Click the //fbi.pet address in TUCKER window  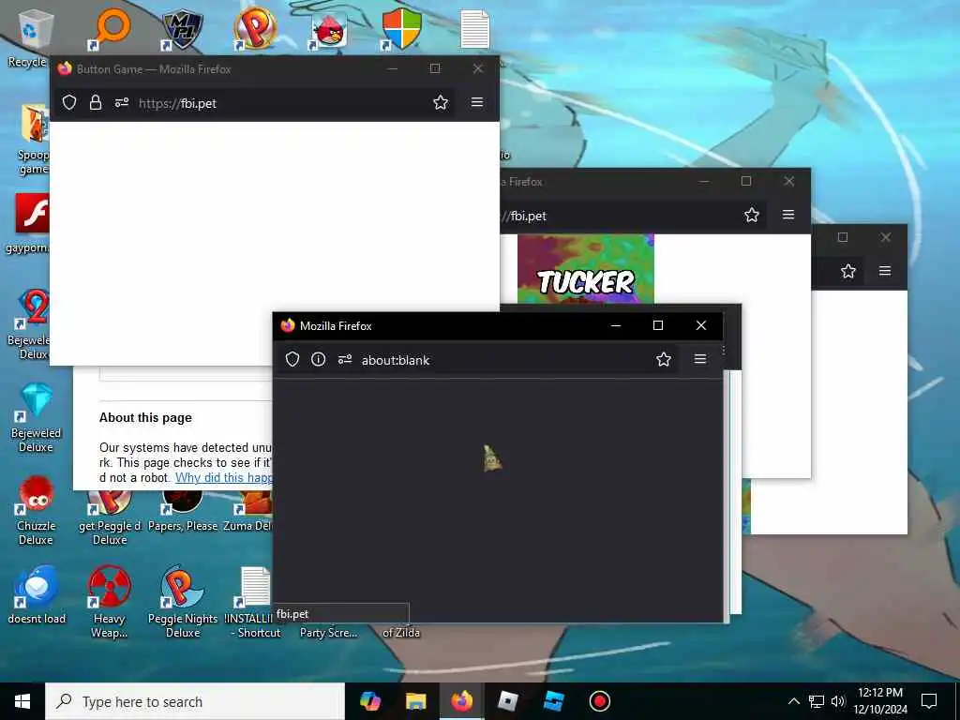coord(524,217)
